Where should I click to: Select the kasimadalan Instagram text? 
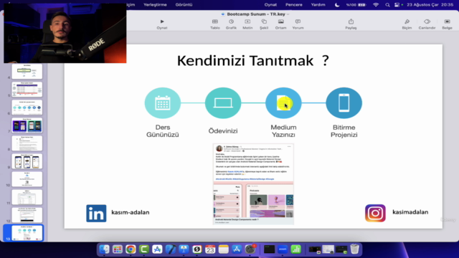[410, 212]
